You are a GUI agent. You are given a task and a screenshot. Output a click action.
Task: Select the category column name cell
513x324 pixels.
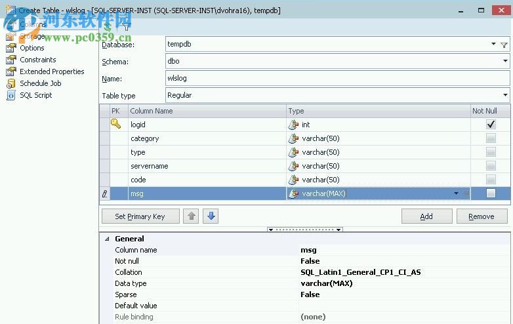click(x=207, y=138)
